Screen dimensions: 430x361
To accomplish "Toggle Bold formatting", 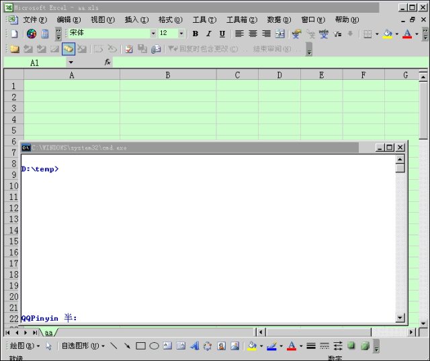I will 196,34.
